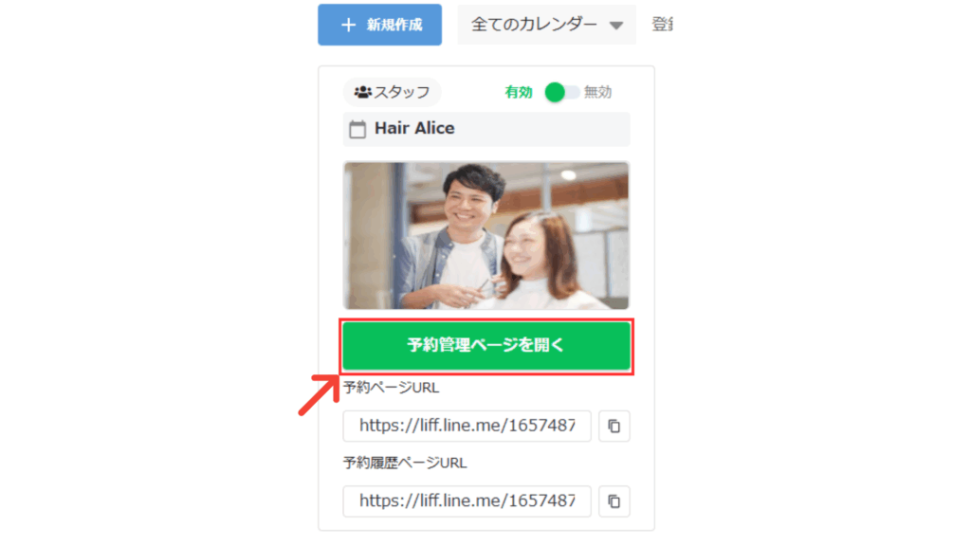The width and height of the screenshot is (971, 546).
Task: Select the Hair Alice calendar title
Action: pos(414,128)
